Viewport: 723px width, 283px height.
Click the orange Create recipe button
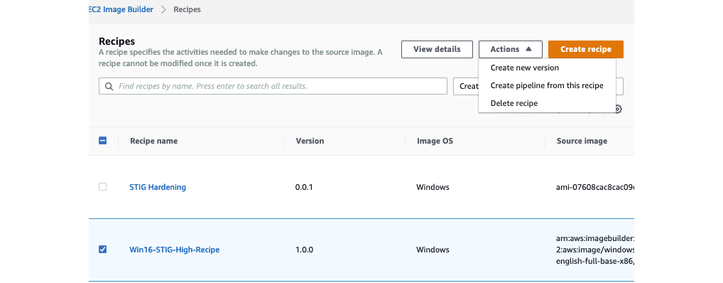(586, 49)
